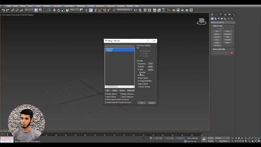Toggle Display Influences checkbox
Viewport: 261px width, 147px height.
121,94
